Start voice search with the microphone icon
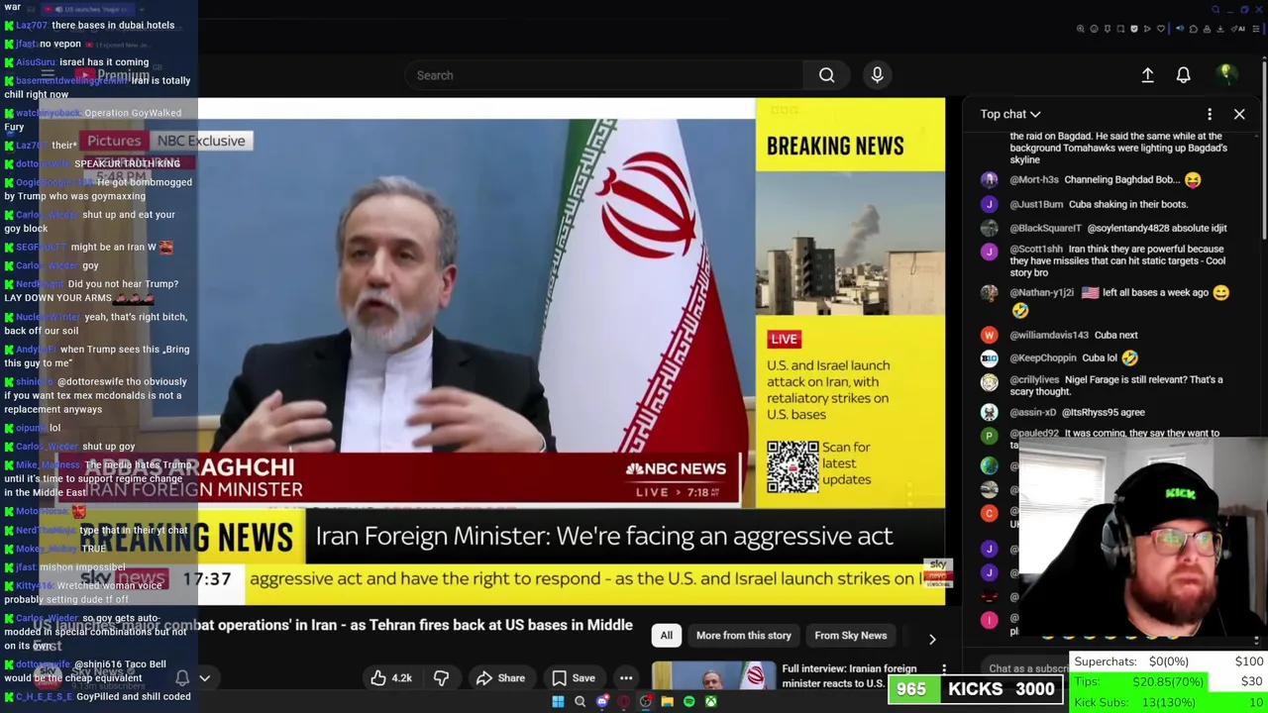 point(877,75)
